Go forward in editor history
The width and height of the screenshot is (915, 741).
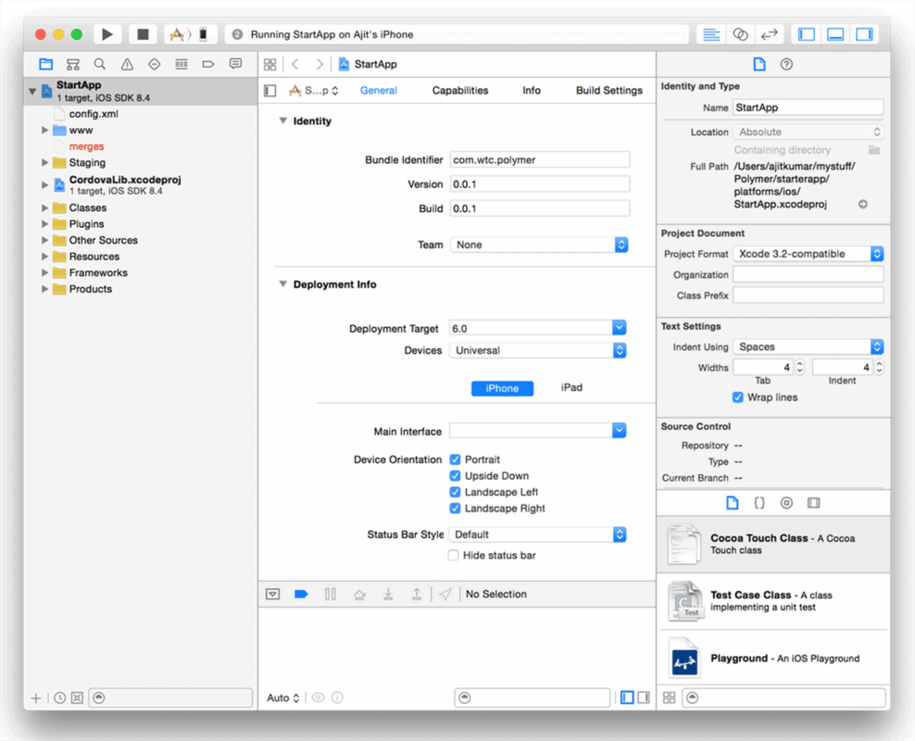(320, 64)
